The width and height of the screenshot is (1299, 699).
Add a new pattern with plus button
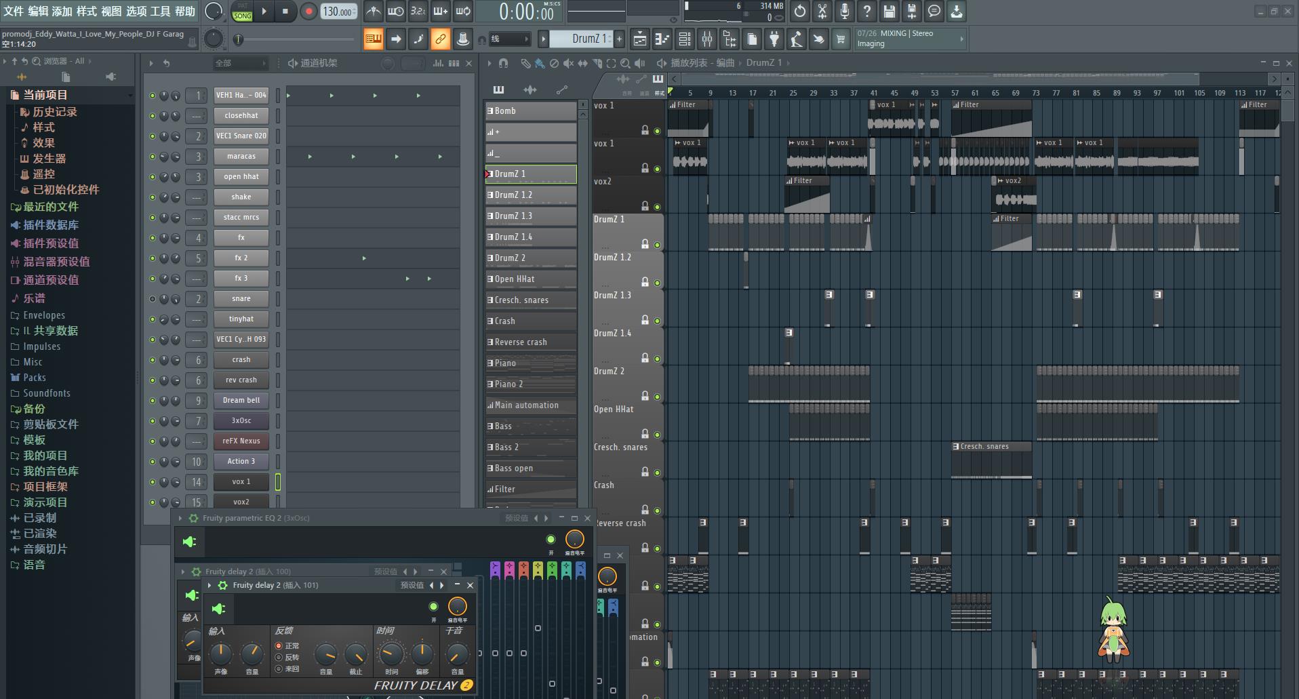(x=619, y=39)
